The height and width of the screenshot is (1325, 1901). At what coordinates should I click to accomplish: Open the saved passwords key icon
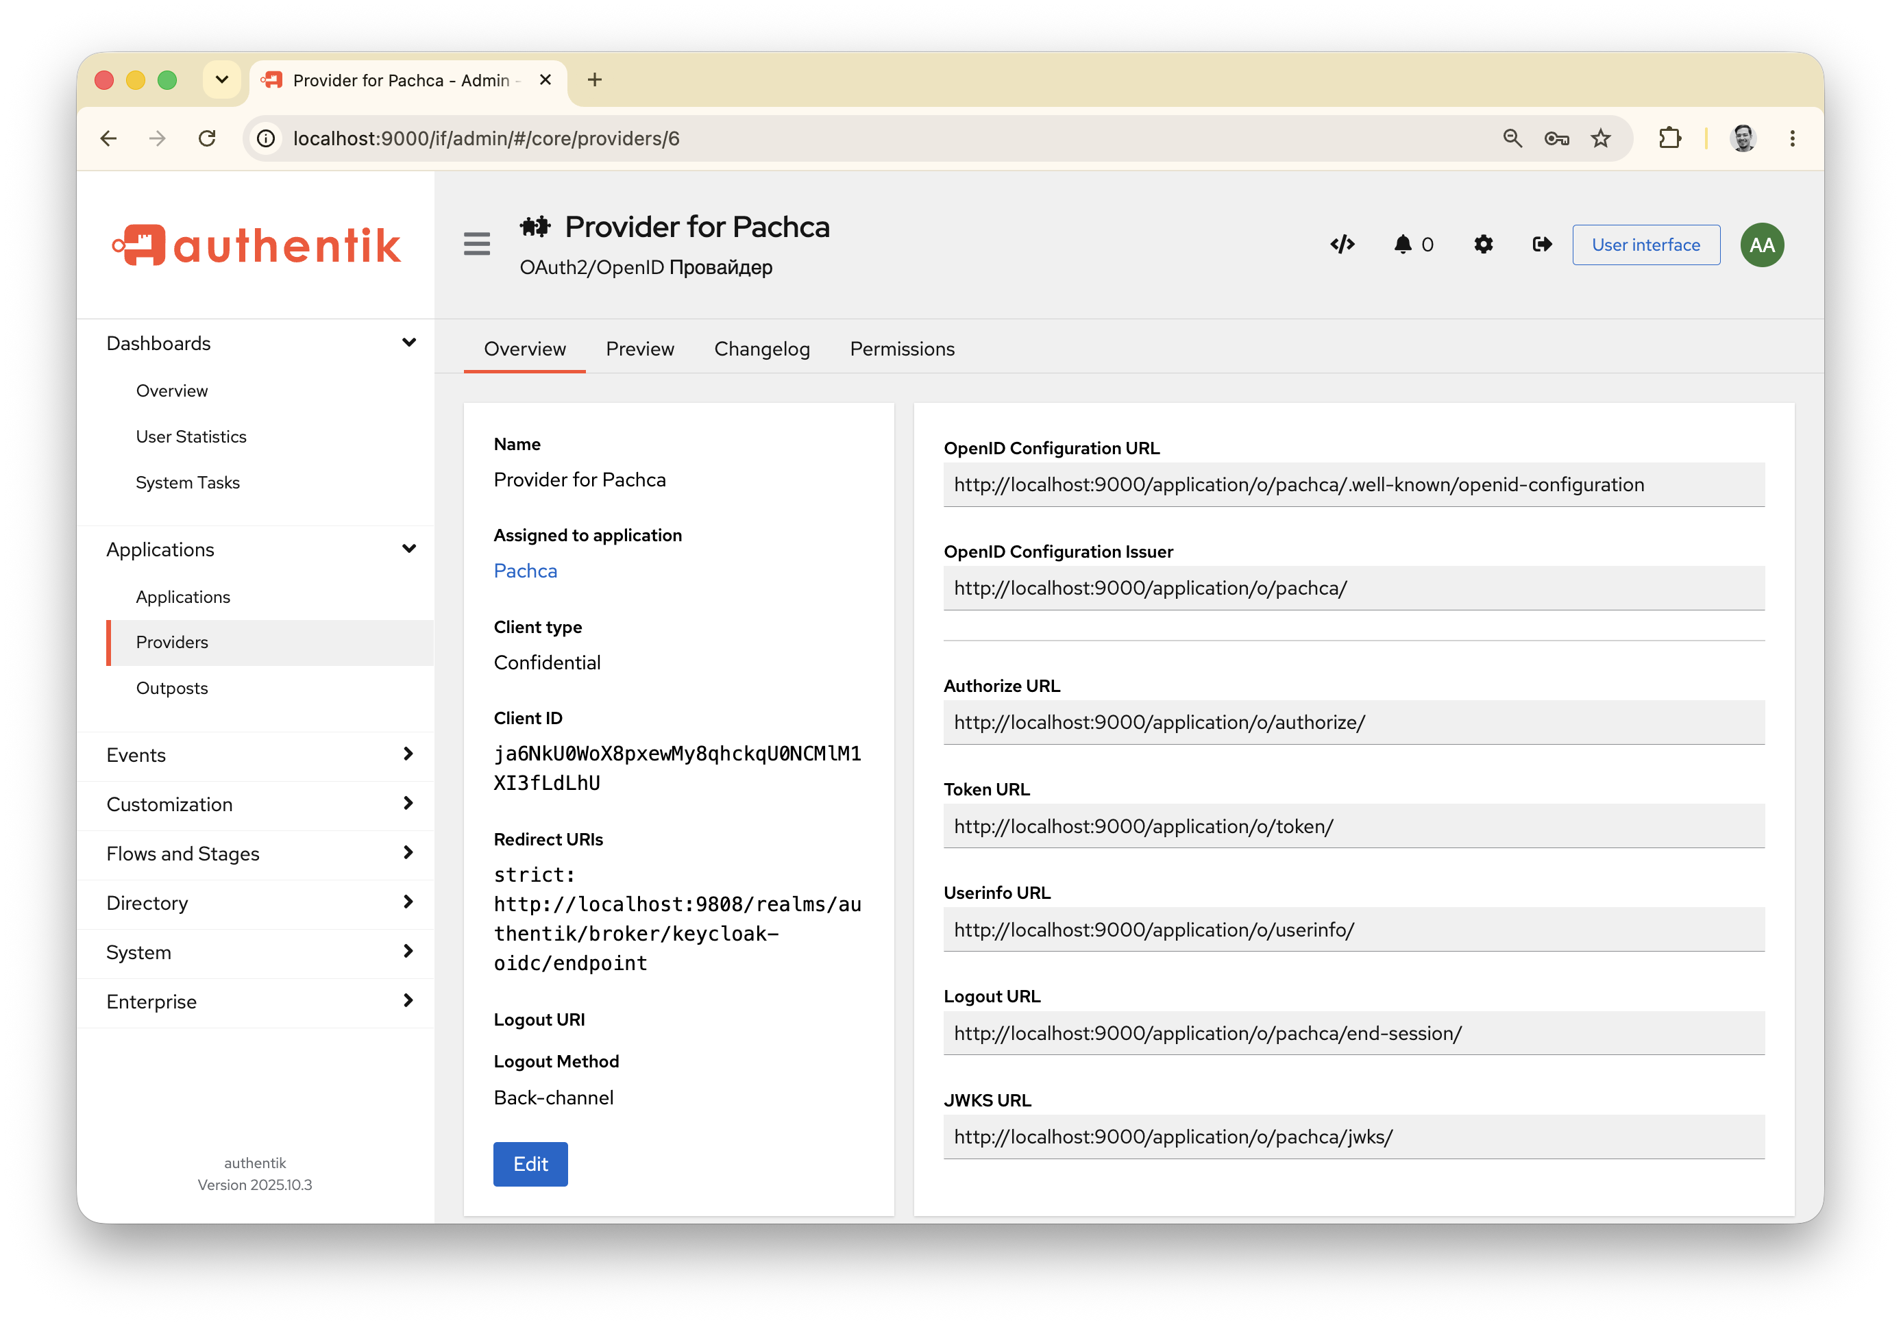click(1556, 138)
